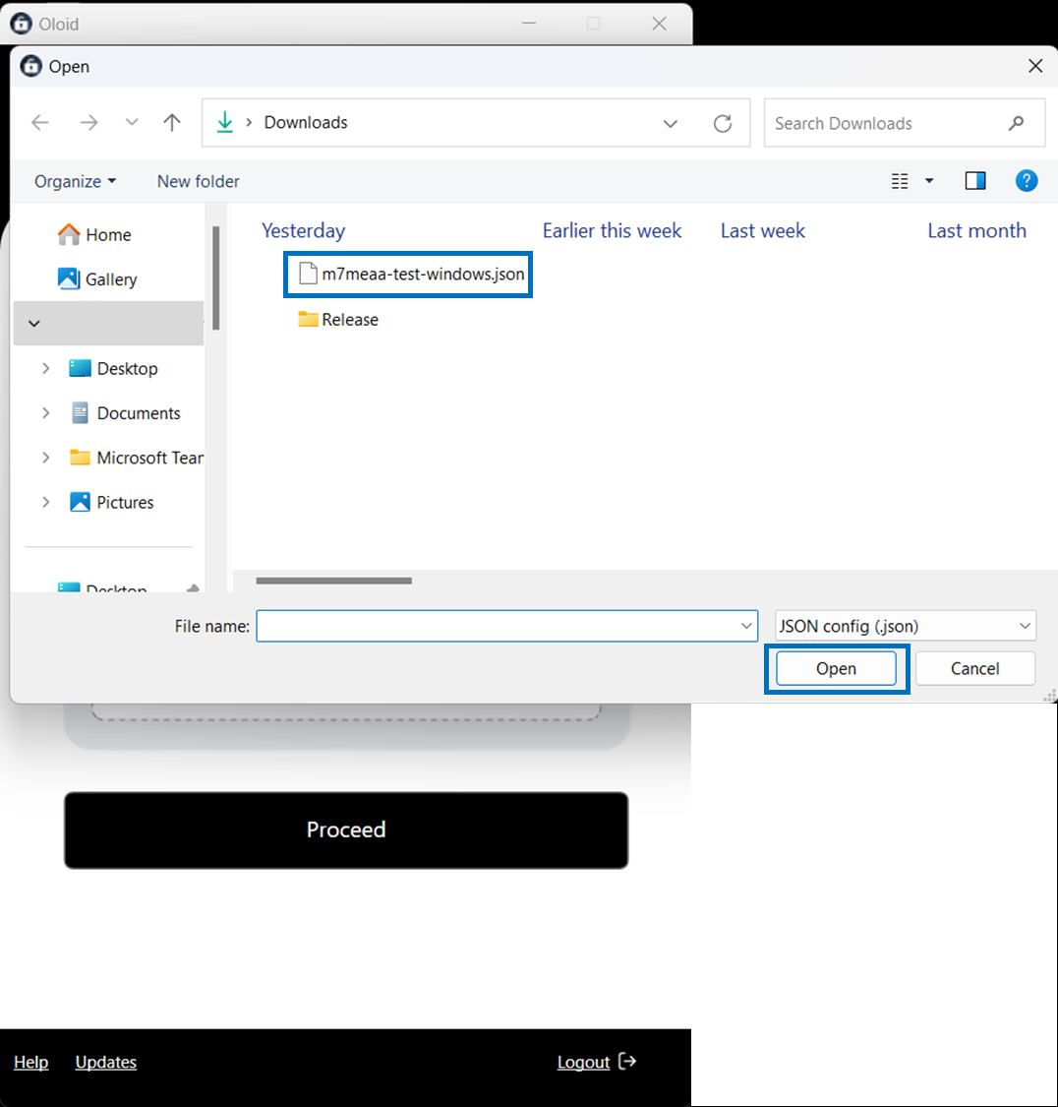Viewport: 1058px width, 1107px height.
Task: Expand the Microsoft Teams tree node
Action: click(46, 458)
